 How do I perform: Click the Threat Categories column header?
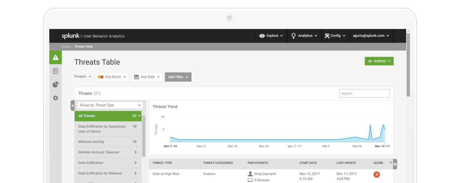(218, 163)
